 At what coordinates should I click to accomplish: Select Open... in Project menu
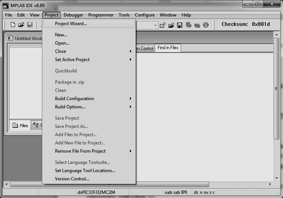[89, 43]
